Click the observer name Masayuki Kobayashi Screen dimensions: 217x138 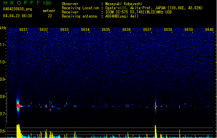point(124,4)
